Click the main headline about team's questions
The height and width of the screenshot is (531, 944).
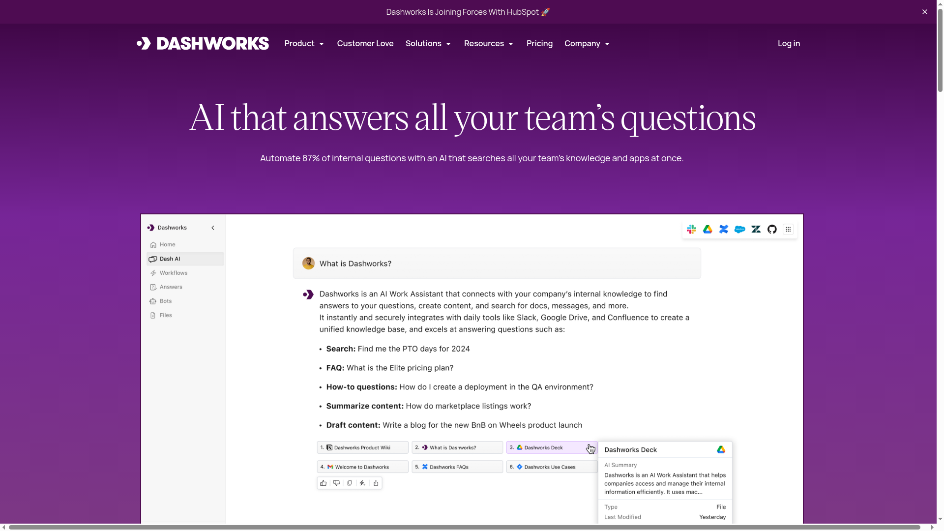[x=472, y=118]
